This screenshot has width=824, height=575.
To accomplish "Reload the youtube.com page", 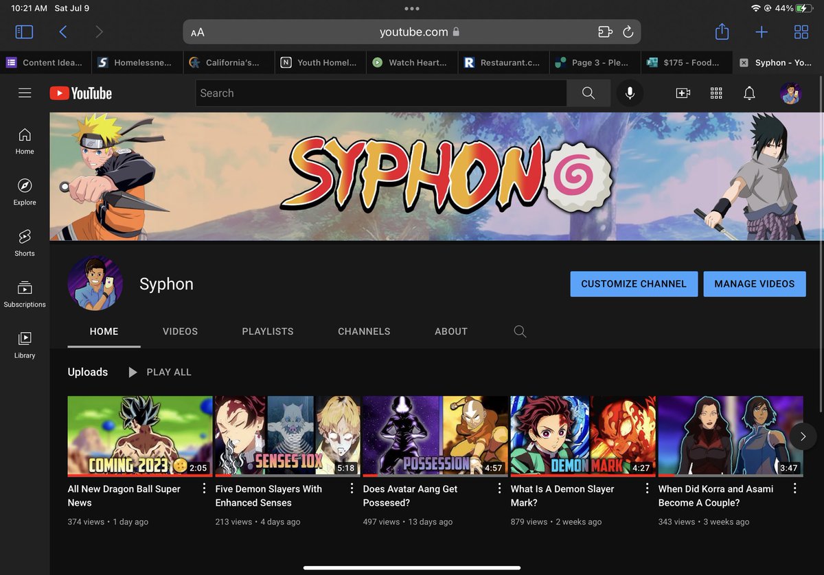I will click(x=628, y=32).
